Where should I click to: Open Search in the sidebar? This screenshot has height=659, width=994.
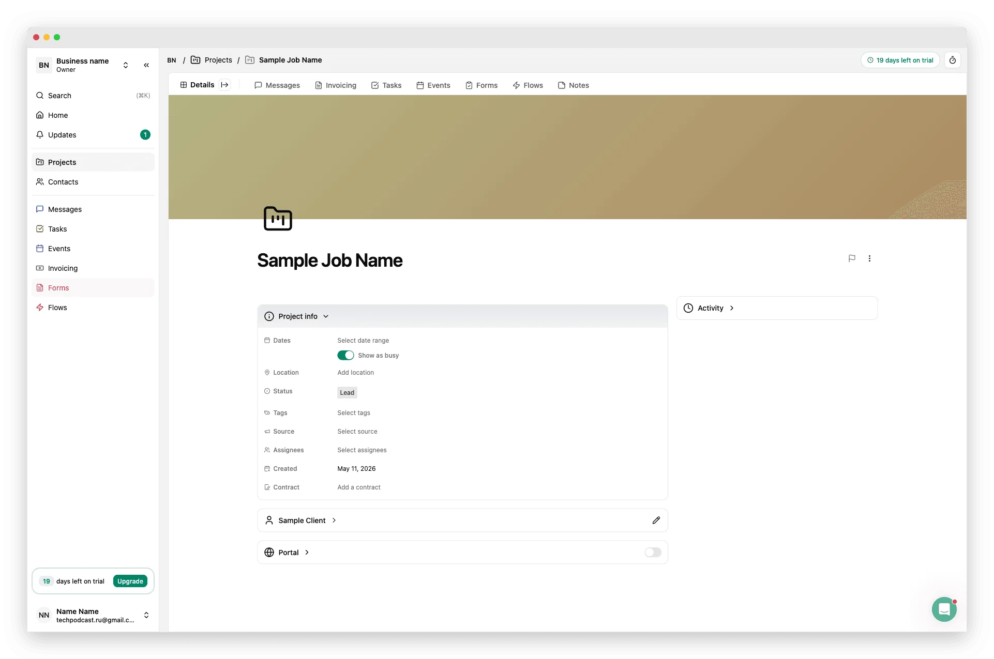coord(93,96)
